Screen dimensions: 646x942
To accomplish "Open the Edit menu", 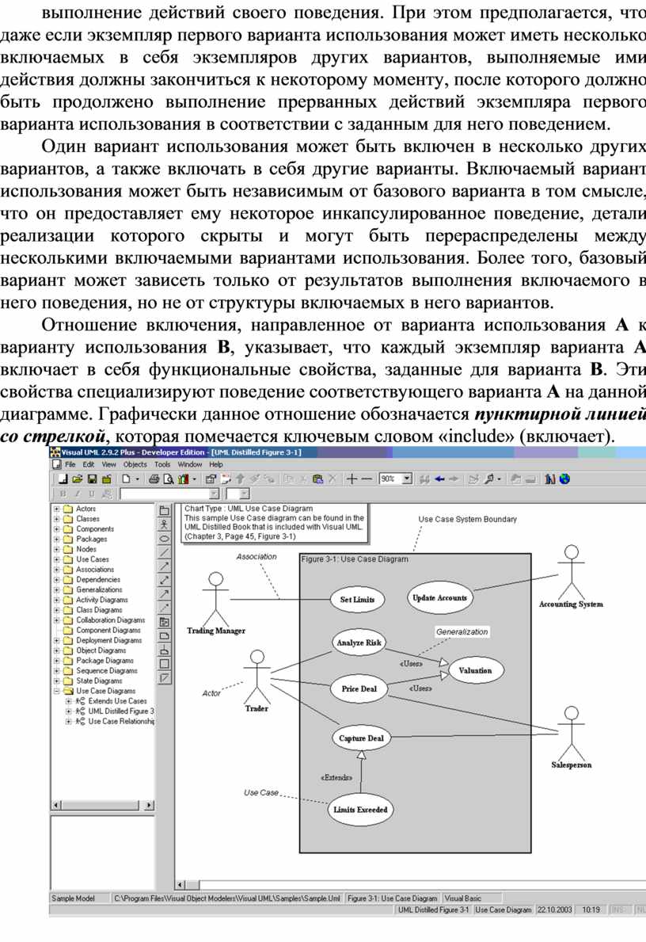I will tap(89, 464).
